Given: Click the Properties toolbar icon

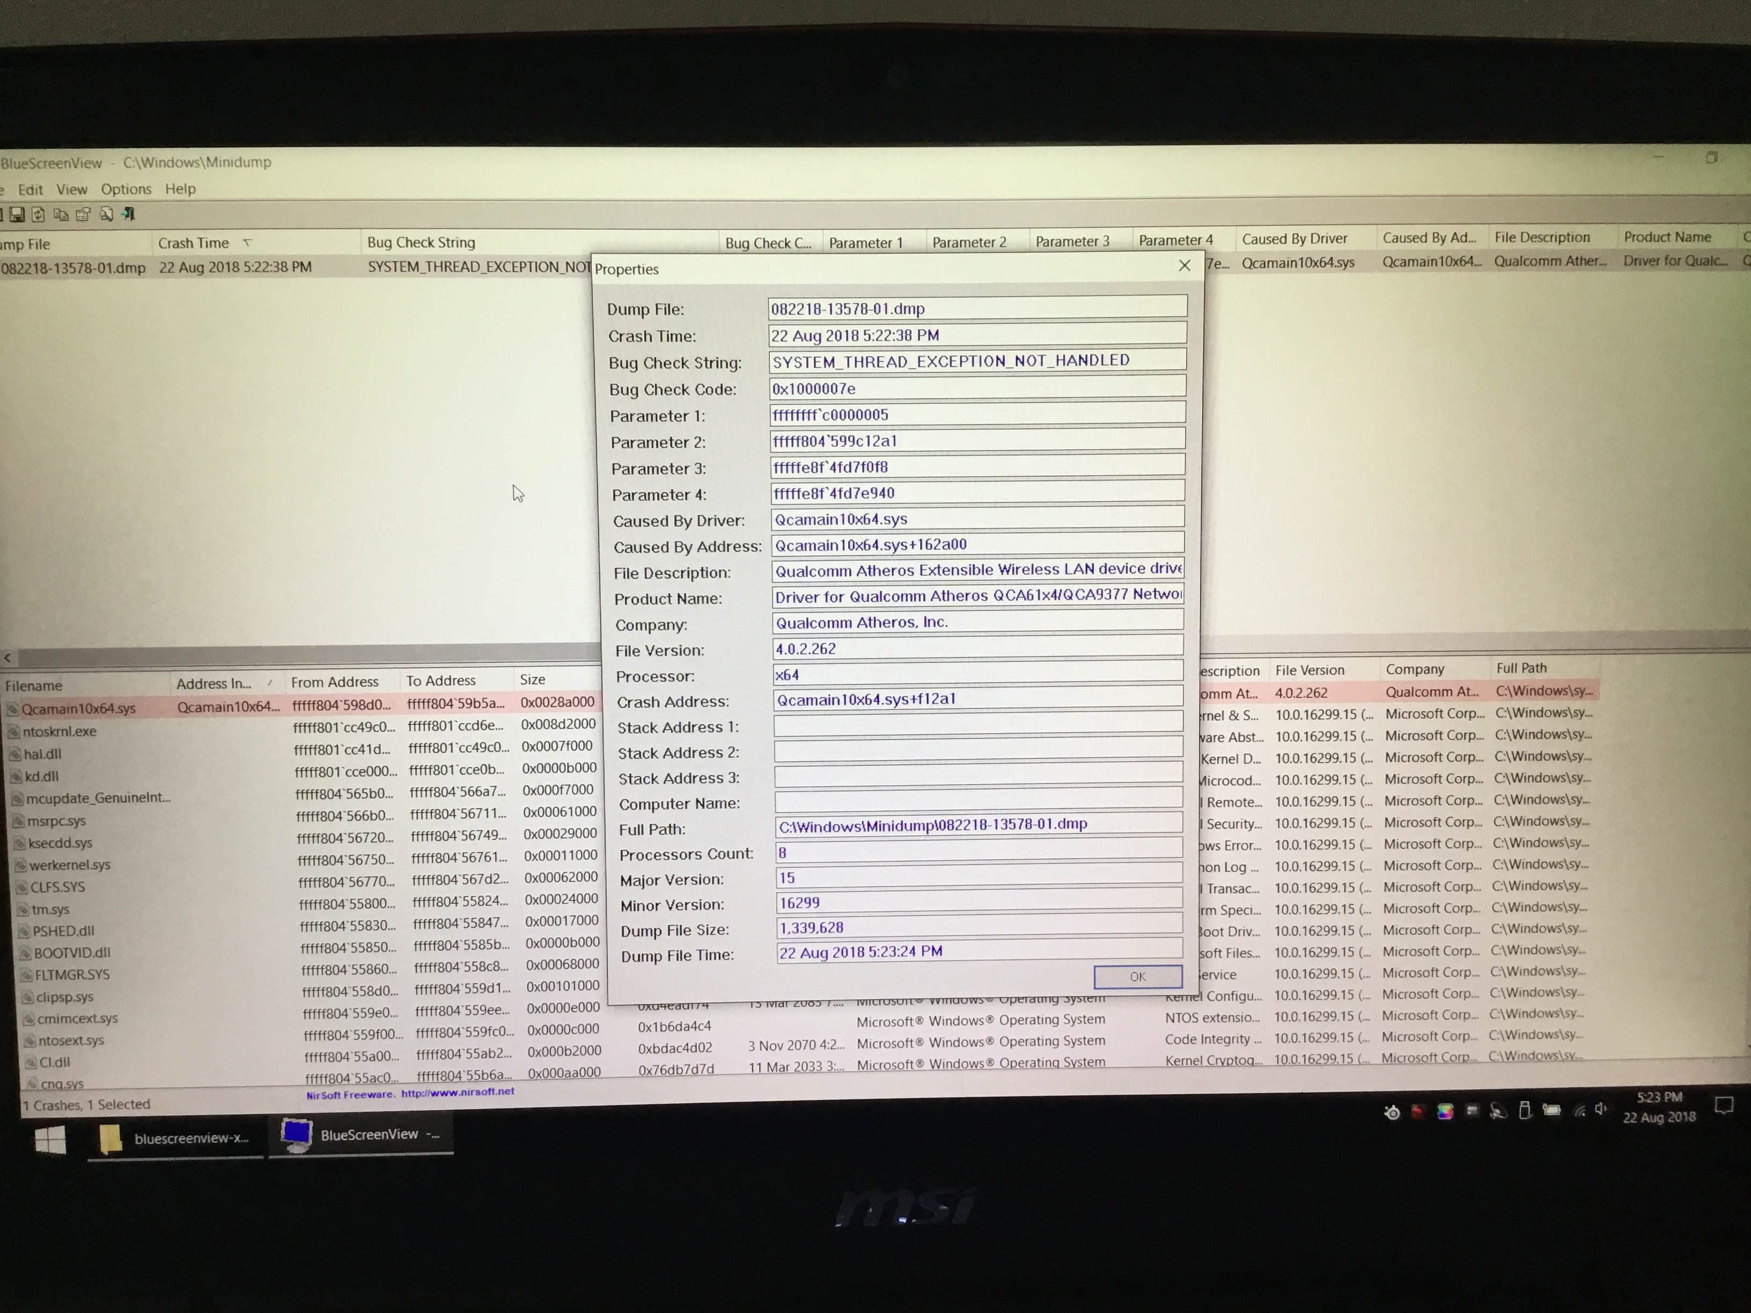Looking at the screenshot, I should [x=83, y=215].
